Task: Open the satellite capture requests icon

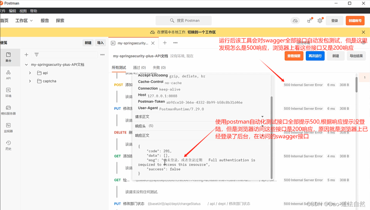Action: (309, 21)
